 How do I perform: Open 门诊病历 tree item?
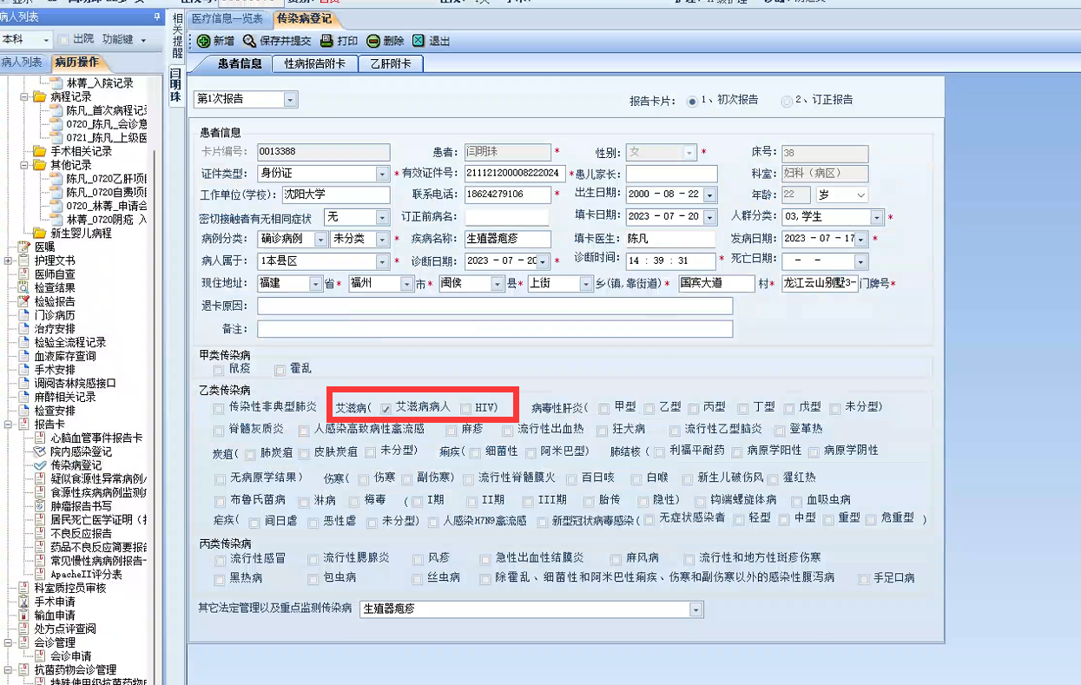point(55,315)
